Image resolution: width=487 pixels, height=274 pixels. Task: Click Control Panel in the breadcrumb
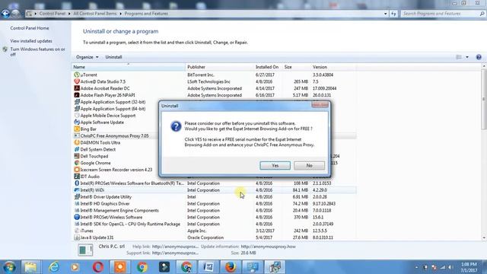point(53,14)
